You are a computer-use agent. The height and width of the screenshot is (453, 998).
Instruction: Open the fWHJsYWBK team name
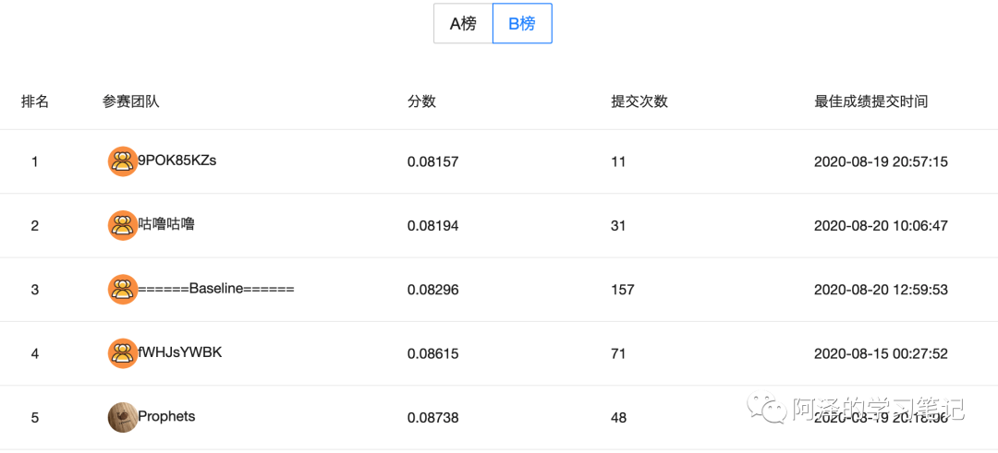(180, 352)
